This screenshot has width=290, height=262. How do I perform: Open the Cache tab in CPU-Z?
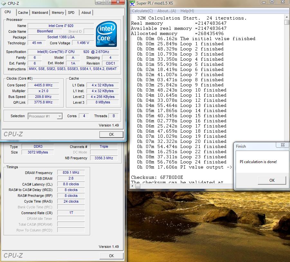[x=23, y=13]
